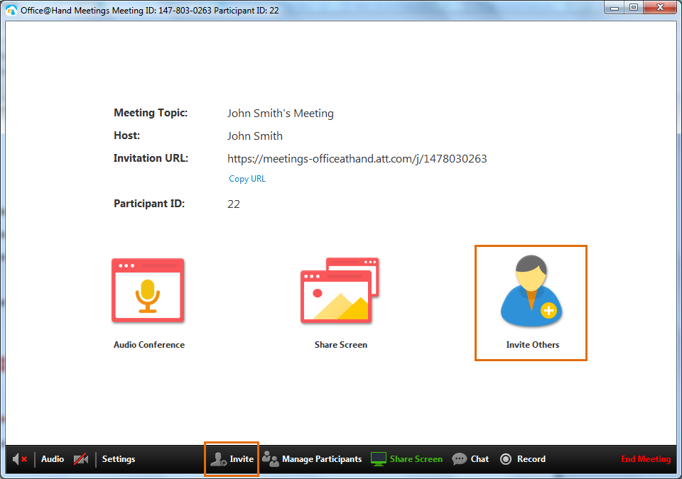Click the green Share Screen monitor icon
Image resolution: width=682 pixels, height=479 pixels.
coord(379,459)
